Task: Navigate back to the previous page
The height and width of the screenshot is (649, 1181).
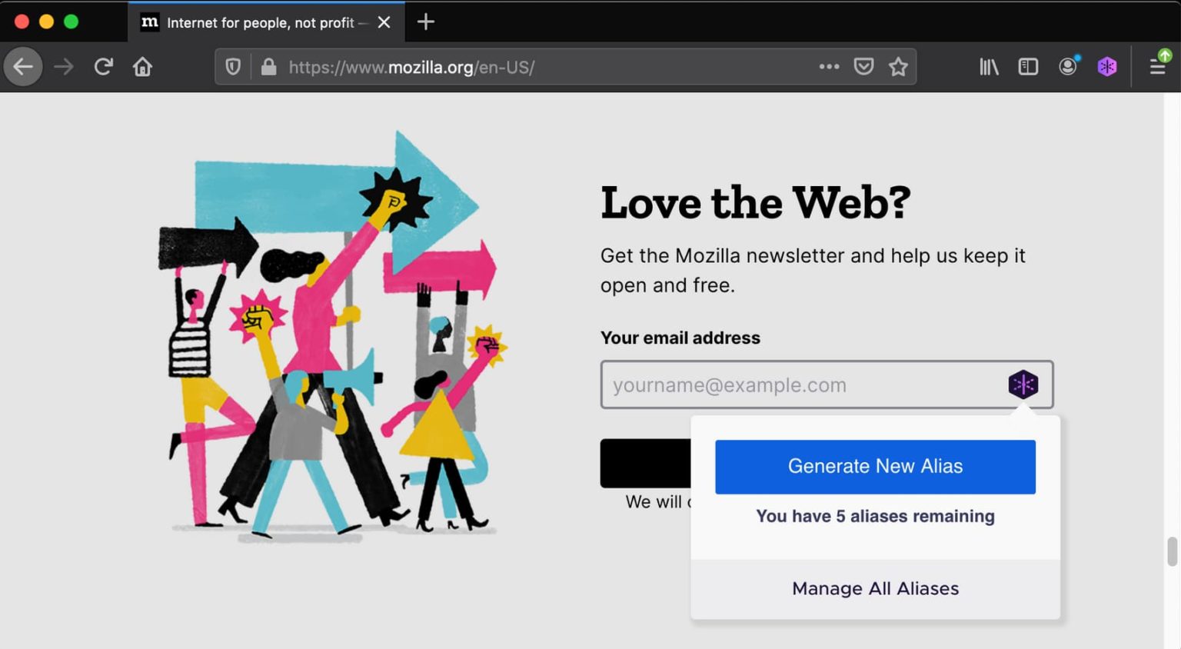Action: tap(23, 66)
